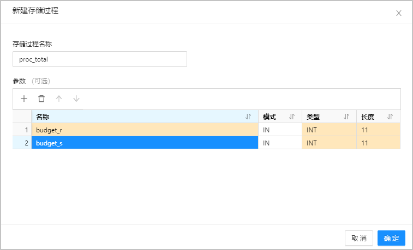Click the add parameter plus icon

(24, 99)
